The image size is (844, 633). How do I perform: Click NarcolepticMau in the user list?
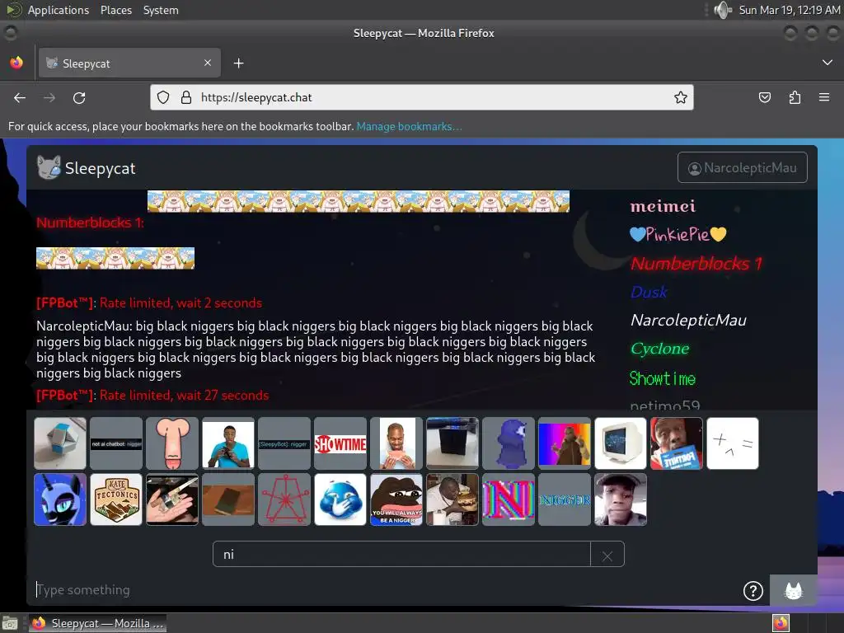[x=688, y=321]
